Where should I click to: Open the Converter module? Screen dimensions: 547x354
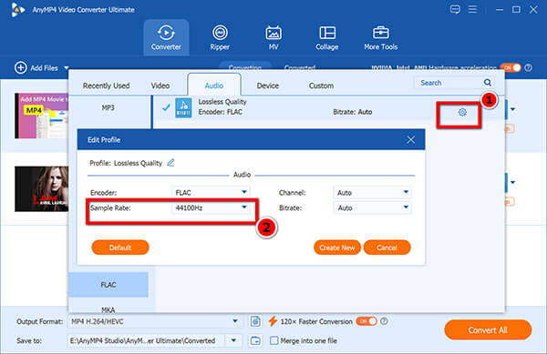(x=166, y=37)
